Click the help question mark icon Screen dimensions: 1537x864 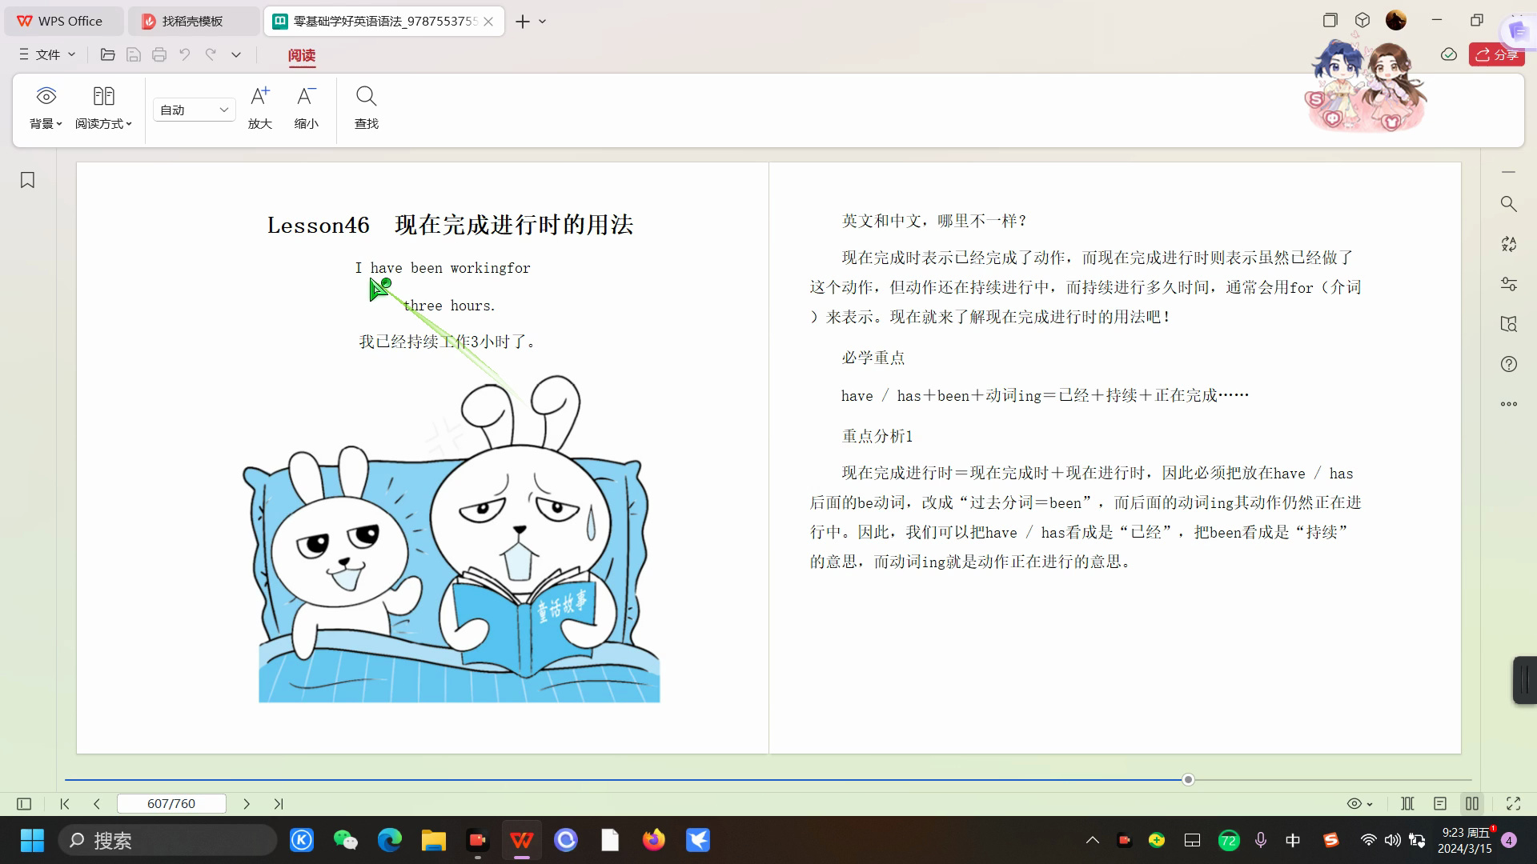1508,364
